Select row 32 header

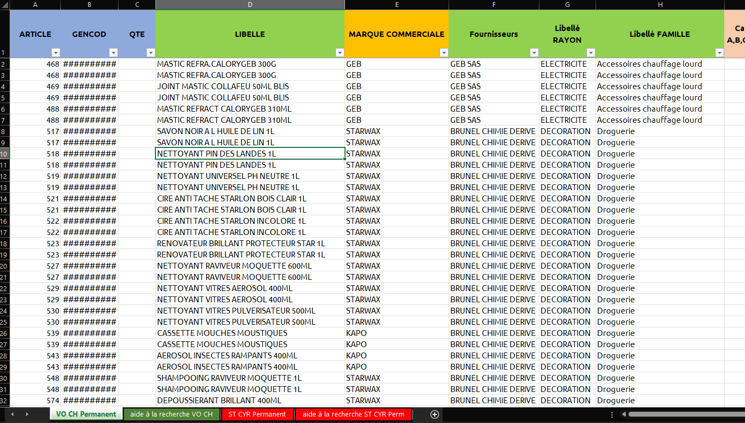pyautogui.click(x=5, y=401)
